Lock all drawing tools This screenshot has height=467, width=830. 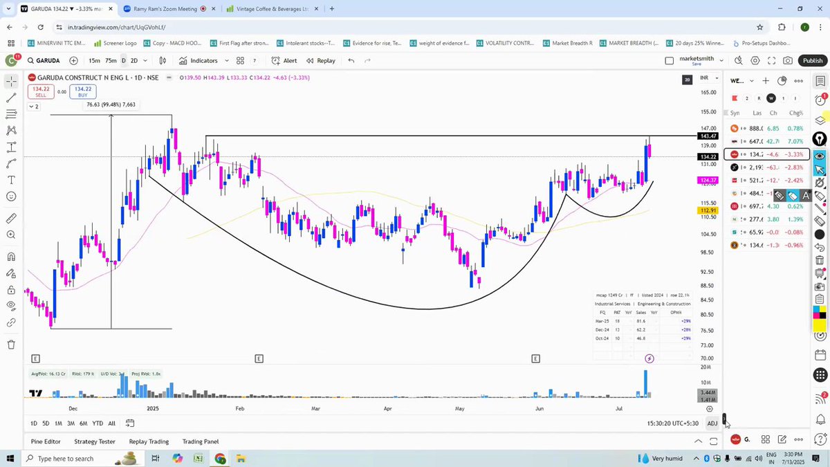tap(11, 291)
